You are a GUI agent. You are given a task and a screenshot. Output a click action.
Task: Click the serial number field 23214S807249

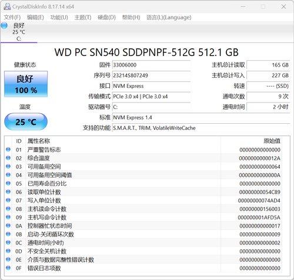[151, 75]
